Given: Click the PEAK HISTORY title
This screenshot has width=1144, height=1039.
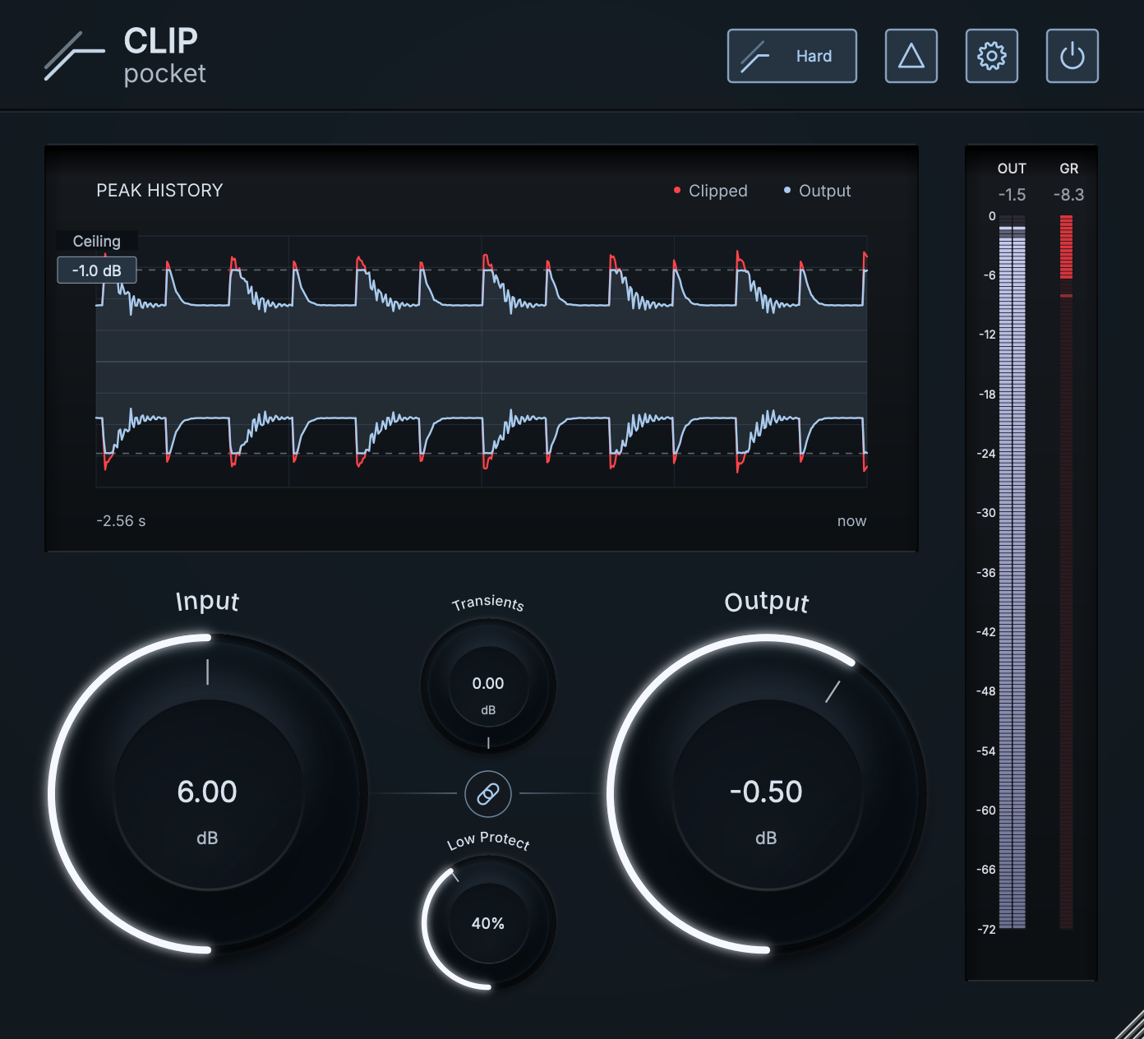Looking at the screenshot, I should [159, 191].
